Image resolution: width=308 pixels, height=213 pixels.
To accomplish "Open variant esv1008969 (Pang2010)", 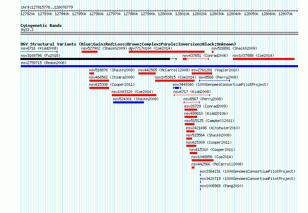I will tap(221, 186).
